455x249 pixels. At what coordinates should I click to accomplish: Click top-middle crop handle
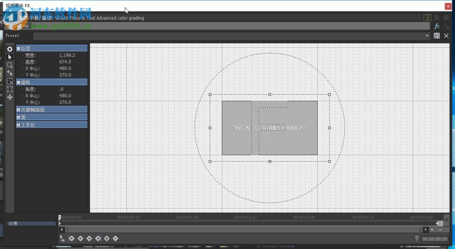click(269, 94)
